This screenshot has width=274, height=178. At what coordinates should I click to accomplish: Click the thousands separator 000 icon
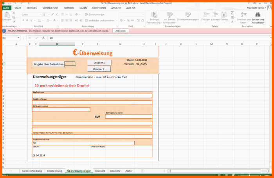(x=132, y=20)
